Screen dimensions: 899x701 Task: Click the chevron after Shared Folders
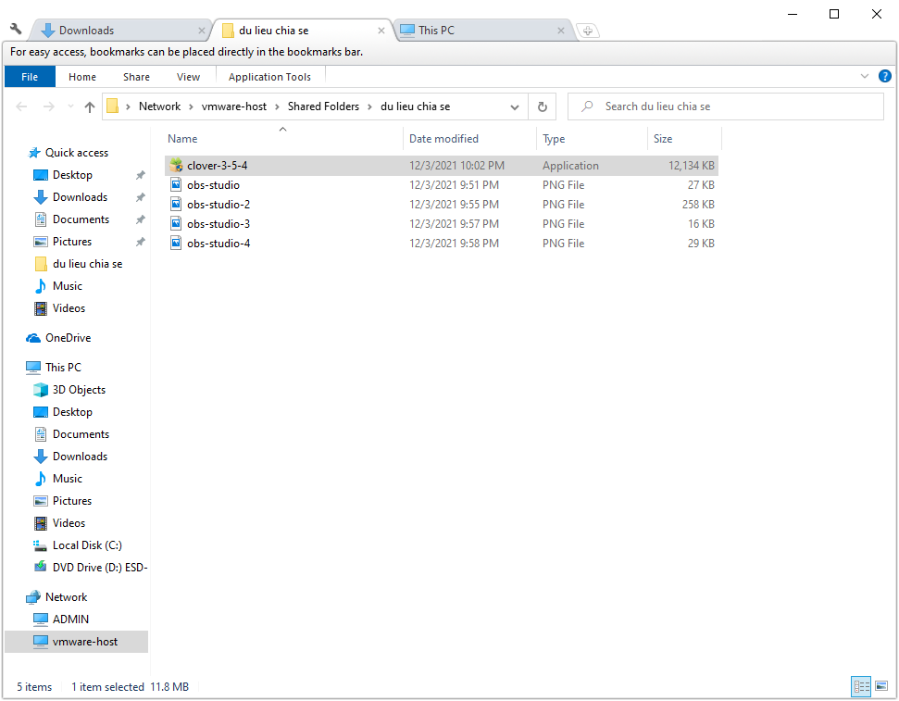370,106
